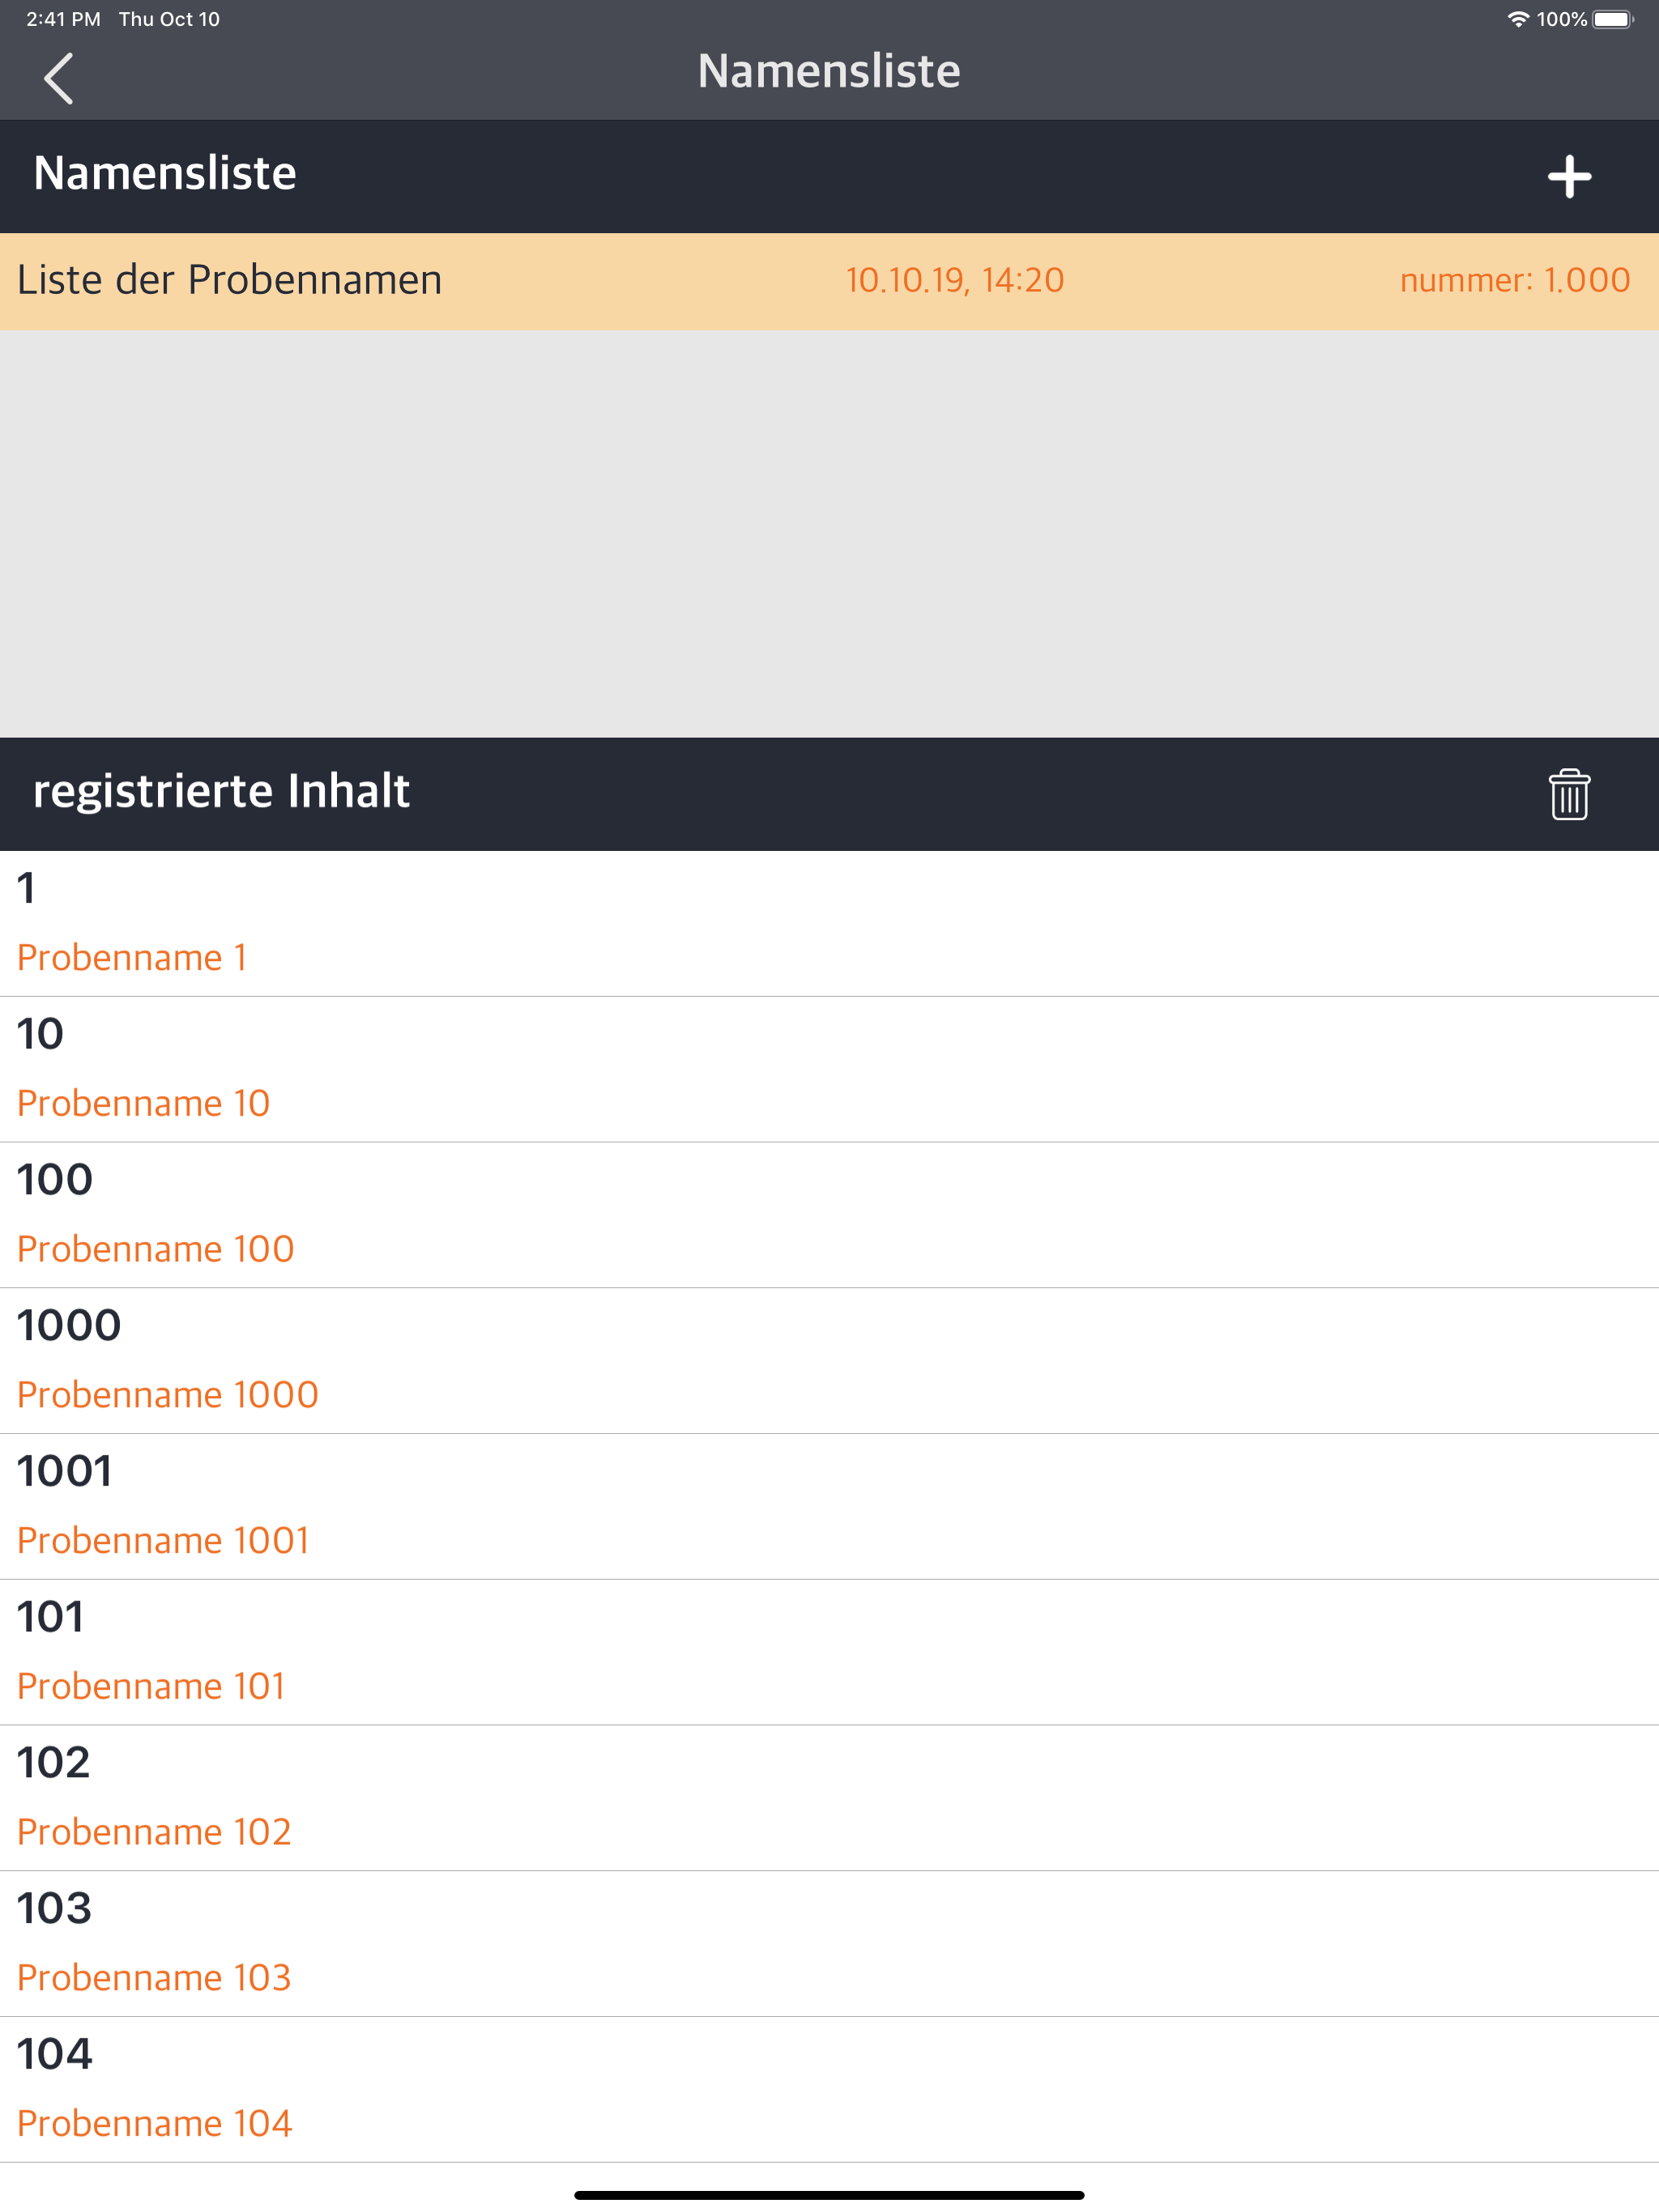1659x2212 pixels.
Task: Delete registered content with trash icon
Action: point(1568,795)
